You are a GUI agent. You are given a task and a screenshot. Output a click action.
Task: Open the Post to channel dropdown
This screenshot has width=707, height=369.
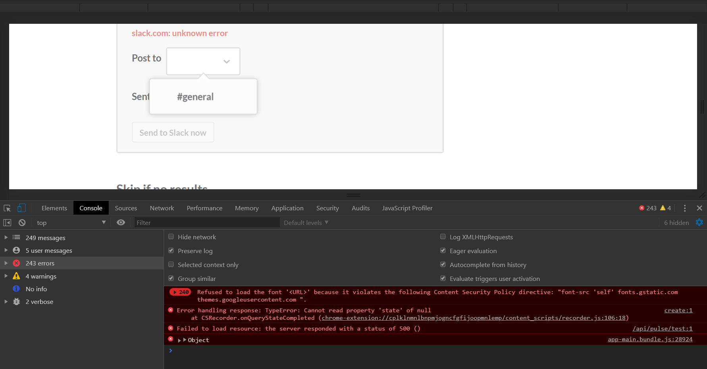pyautogui.click(x=203, y=61)
